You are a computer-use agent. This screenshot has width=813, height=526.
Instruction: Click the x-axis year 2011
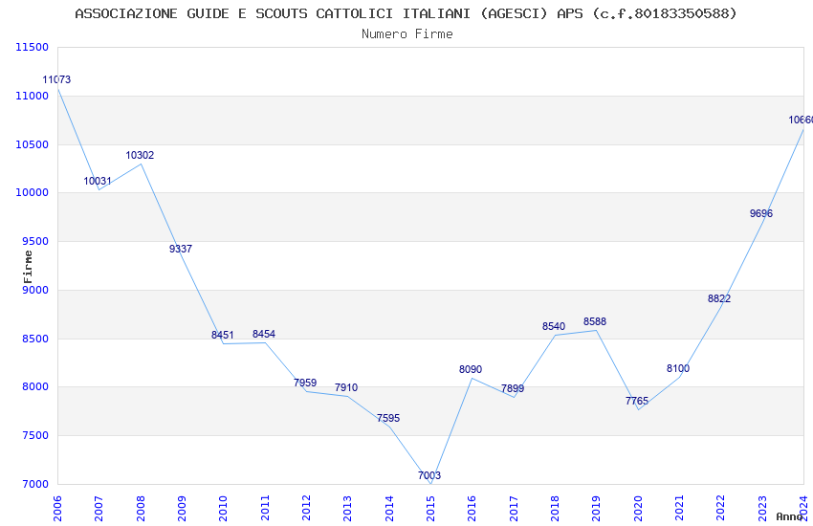[265, 509]
